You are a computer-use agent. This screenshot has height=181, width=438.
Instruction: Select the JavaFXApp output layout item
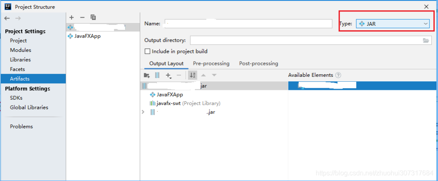coord(166,95)
